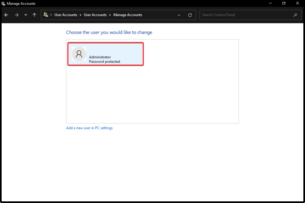Click the users icon in address bar
This screenshot has width=305, height=203.
click(x=46, y=15)
